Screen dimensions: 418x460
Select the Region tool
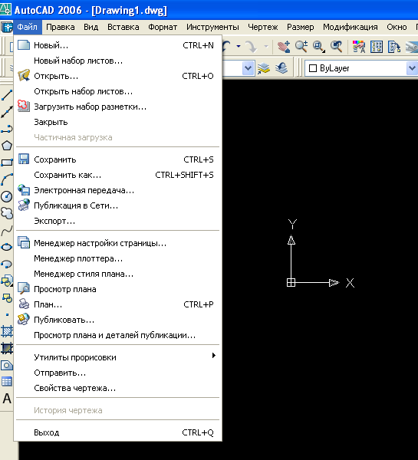coord(6,365)
